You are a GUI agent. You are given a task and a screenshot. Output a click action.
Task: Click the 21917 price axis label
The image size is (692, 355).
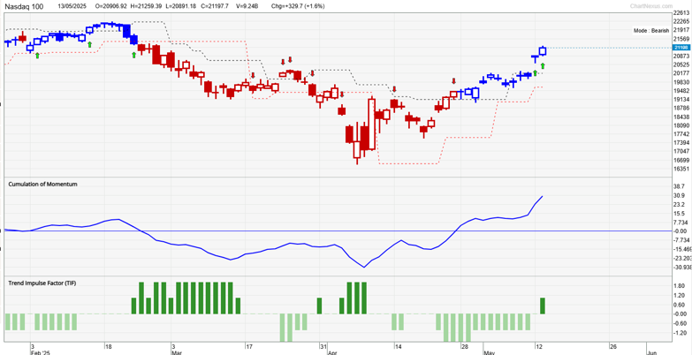pos(681,30)
